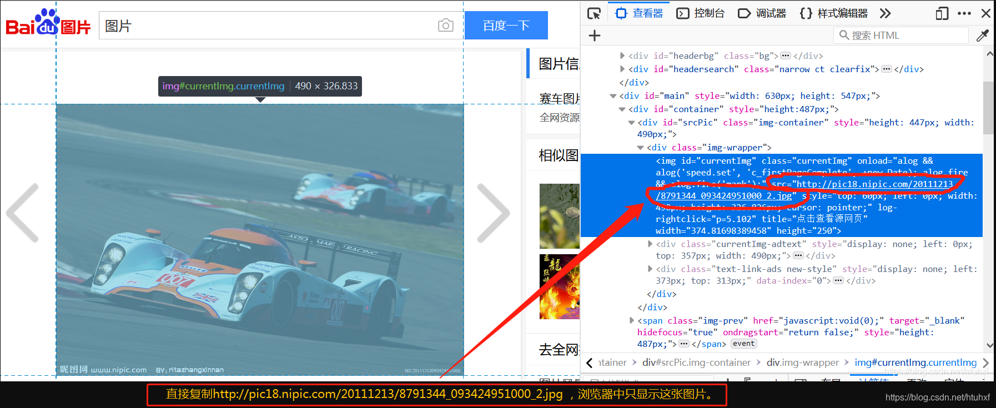Viewport: 996px width, 408px height.
Task: Select the eyedropper color picker tool
Action: (x=983, y=36)
